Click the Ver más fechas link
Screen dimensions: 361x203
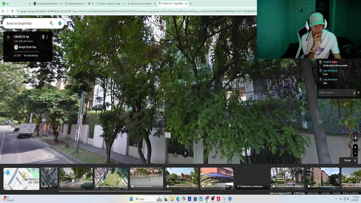(31, 56)
